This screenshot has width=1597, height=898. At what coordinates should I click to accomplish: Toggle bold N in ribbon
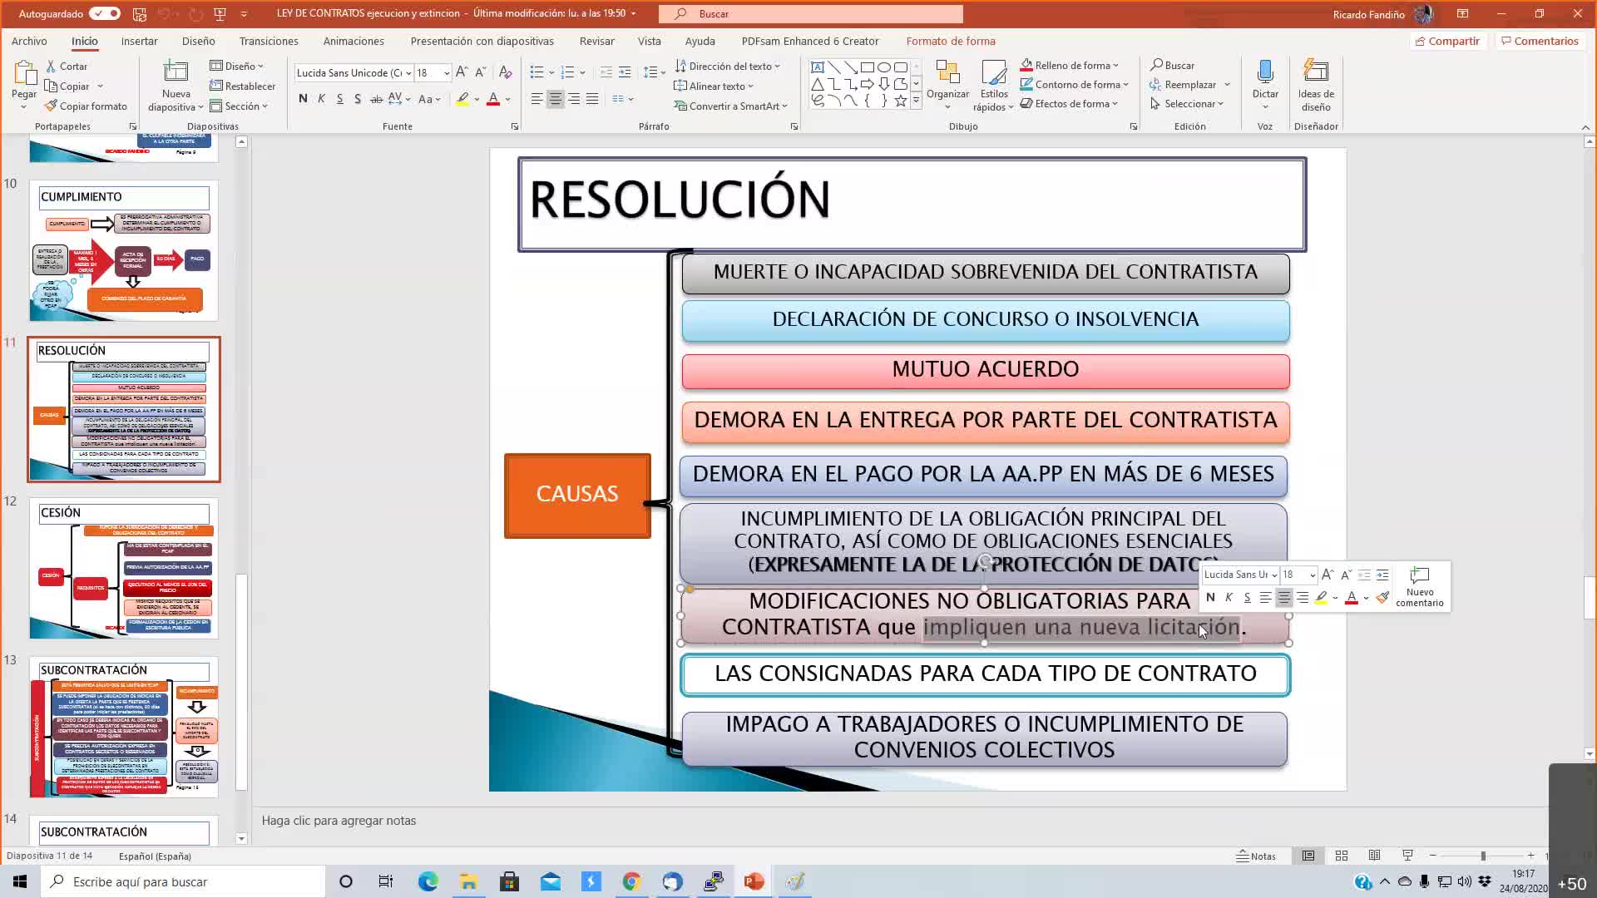[x=303, y=98]
